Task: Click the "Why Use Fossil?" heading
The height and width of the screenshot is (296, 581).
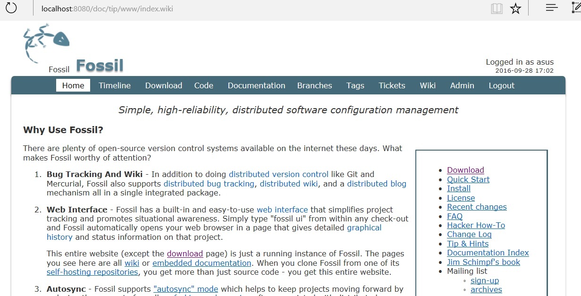Action: 63,130
